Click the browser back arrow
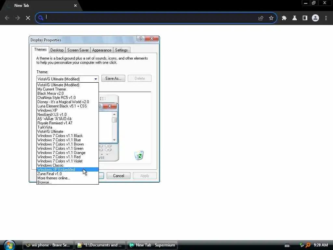This screenshot has width=333, height=250. point(7,18)
